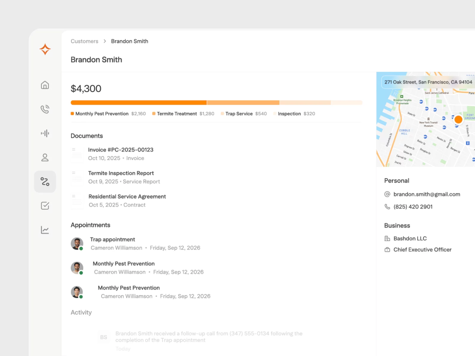
Task: Open Invoice #PC-2025-00123 document
Action: click(x=121, y=150)
